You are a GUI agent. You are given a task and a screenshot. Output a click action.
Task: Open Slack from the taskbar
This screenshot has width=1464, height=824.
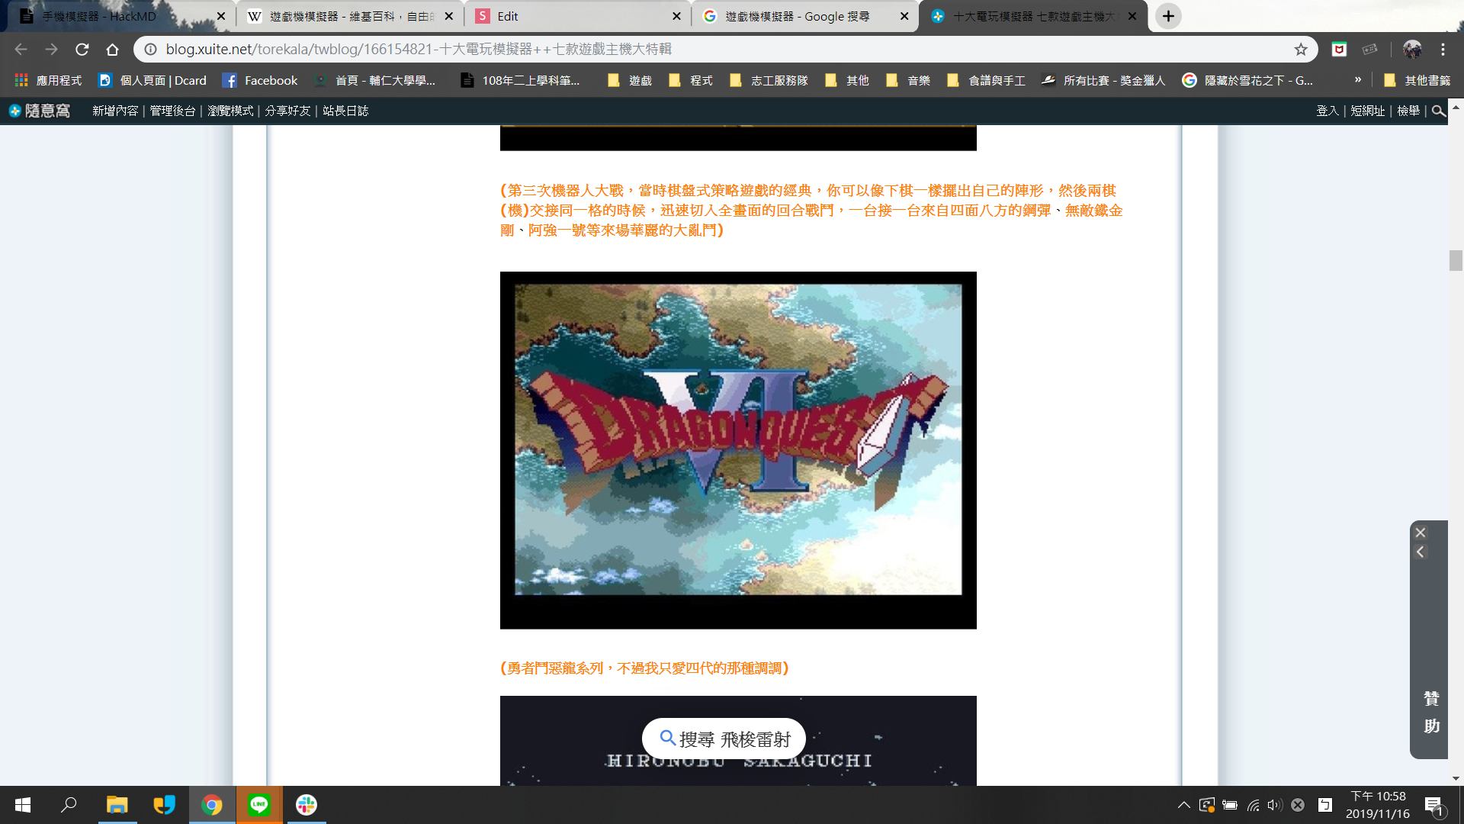[x=307, y=805]
